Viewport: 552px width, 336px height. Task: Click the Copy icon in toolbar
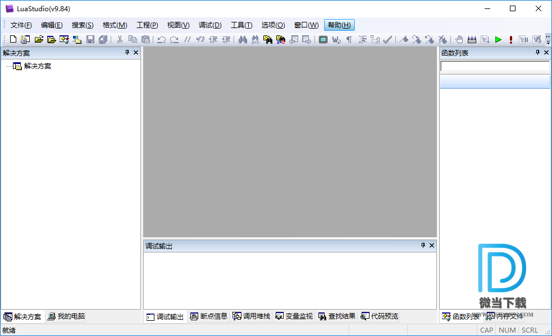[x=133, y=39]
